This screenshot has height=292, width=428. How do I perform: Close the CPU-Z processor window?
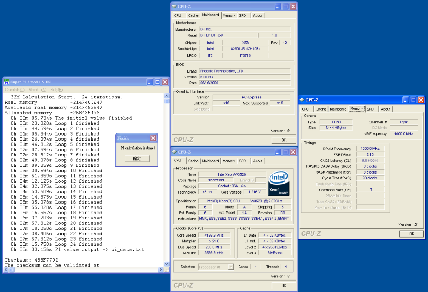pyautogui.click(x=293, y=152)
